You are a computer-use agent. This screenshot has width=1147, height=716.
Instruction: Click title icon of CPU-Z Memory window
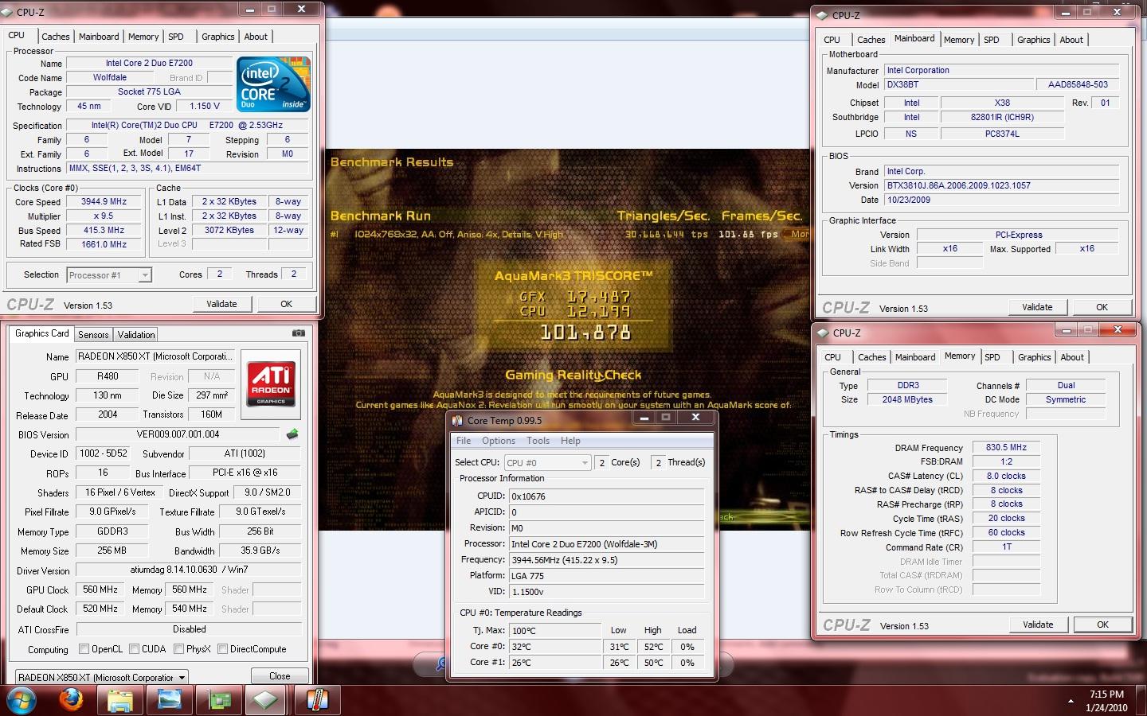823,333
